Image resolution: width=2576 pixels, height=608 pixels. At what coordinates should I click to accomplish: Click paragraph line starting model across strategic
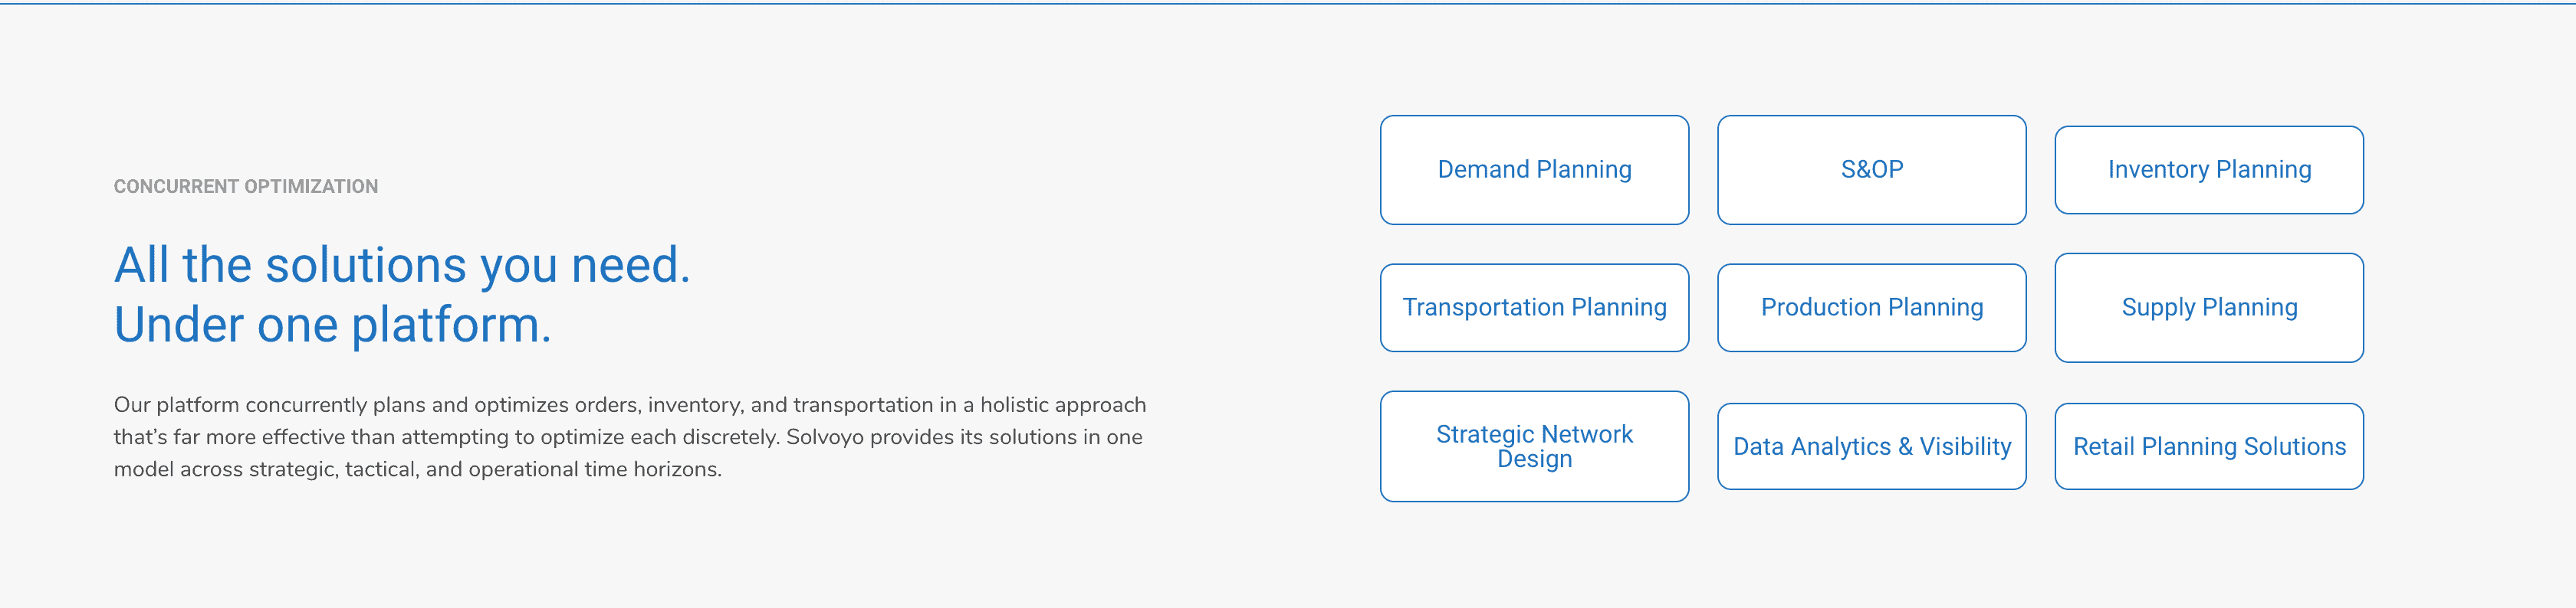coord(417,469)
